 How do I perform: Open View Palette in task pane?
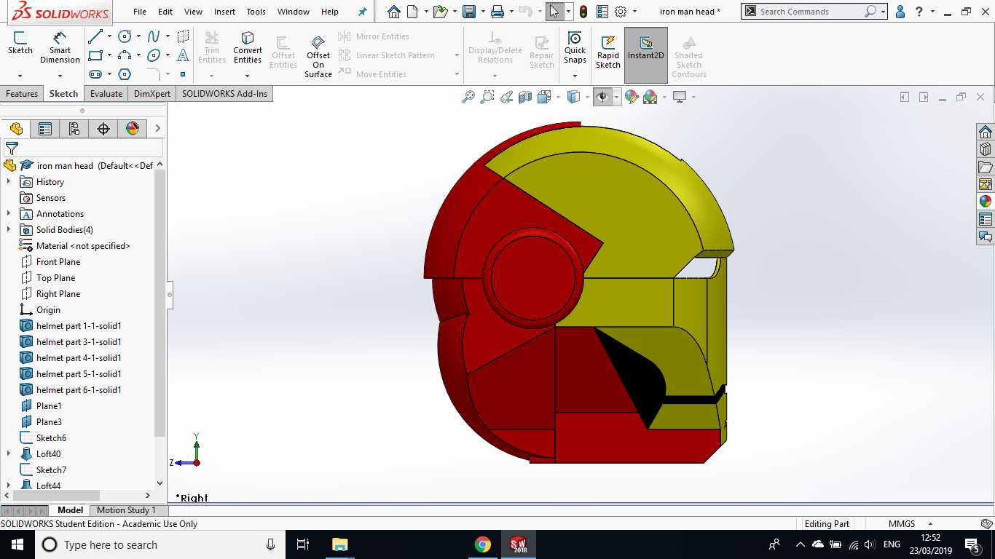tap(986, 184)
